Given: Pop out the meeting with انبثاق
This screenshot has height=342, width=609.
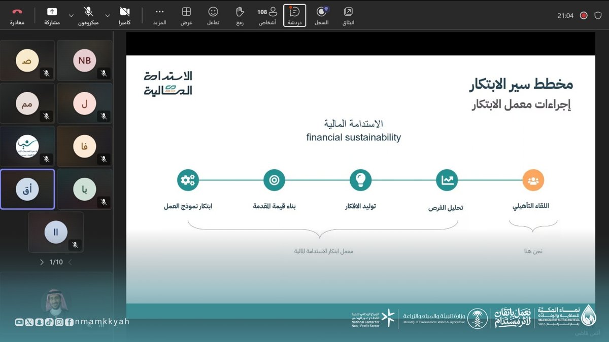Looking at the screenshot, I should point(348,15).
